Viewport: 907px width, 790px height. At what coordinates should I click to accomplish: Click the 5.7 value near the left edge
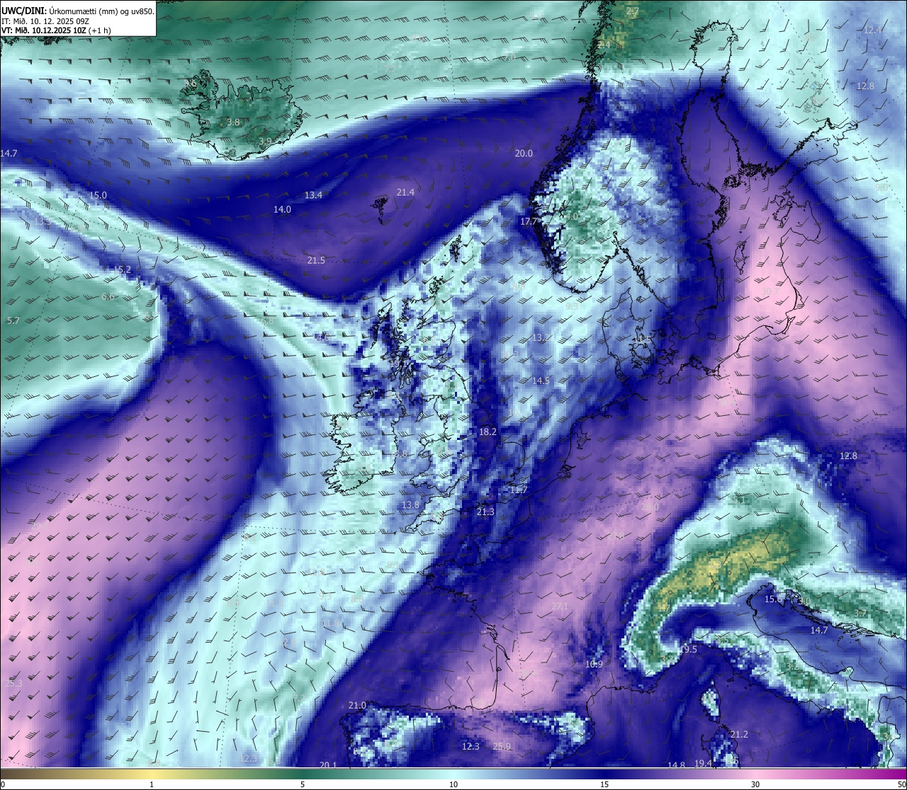13,320
